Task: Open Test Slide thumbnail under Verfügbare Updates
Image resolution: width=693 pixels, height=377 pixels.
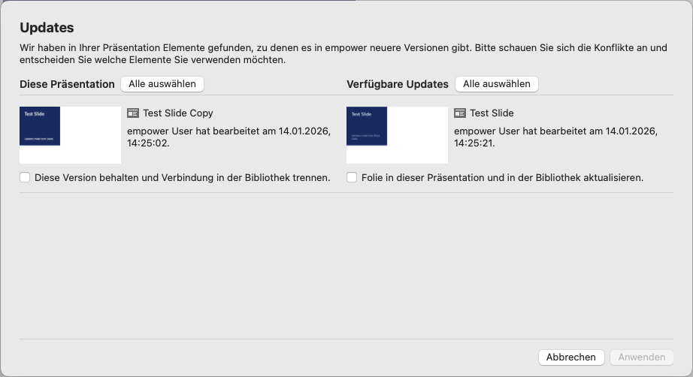Action: click(398, 135)
